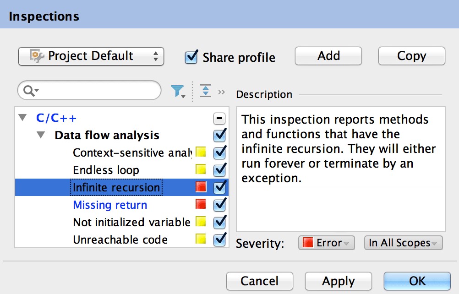Click yellow severity icon for Unreachable code
459x294 pixels.
[x=201, y=239]
